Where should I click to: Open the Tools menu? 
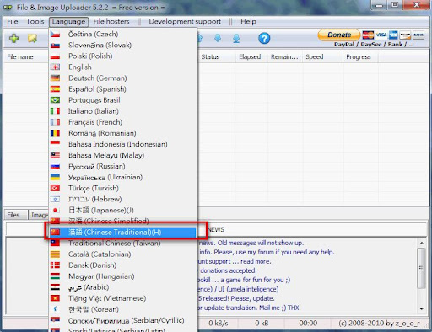tap(35, 21)
